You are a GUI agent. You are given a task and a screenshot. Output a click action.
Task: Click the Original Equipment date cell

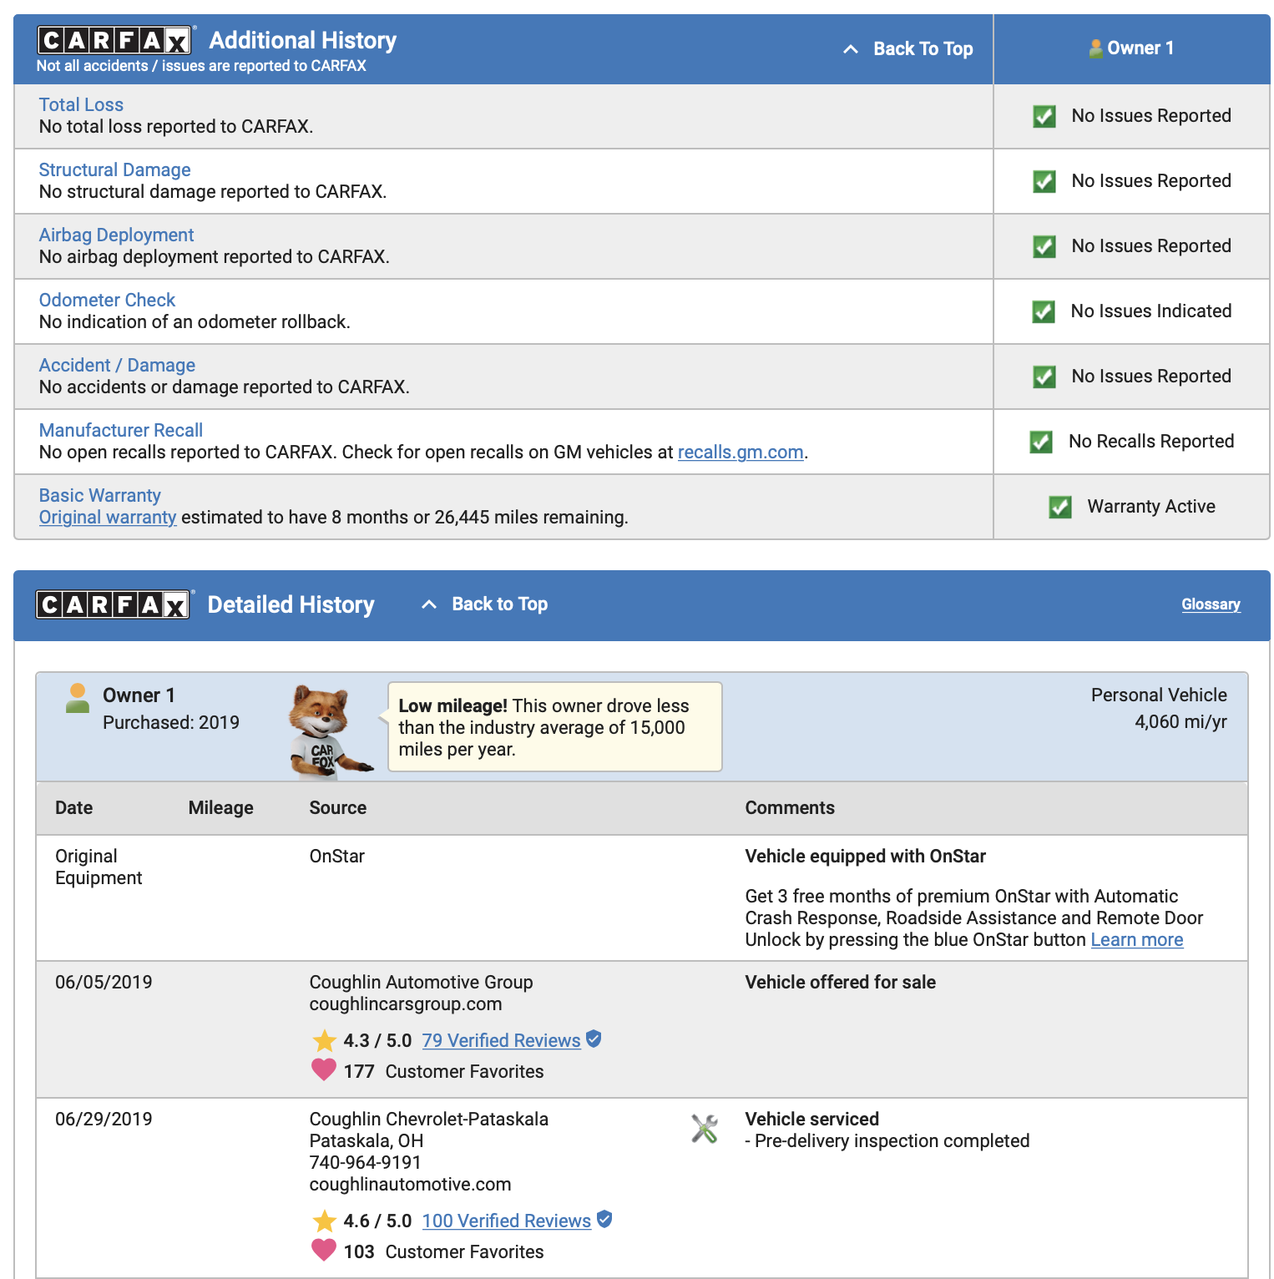(x=99, y=867)
